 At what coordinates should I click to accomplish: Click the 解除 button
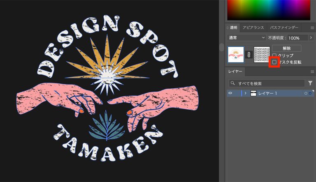pyautogui.click(x=286, y=48)
